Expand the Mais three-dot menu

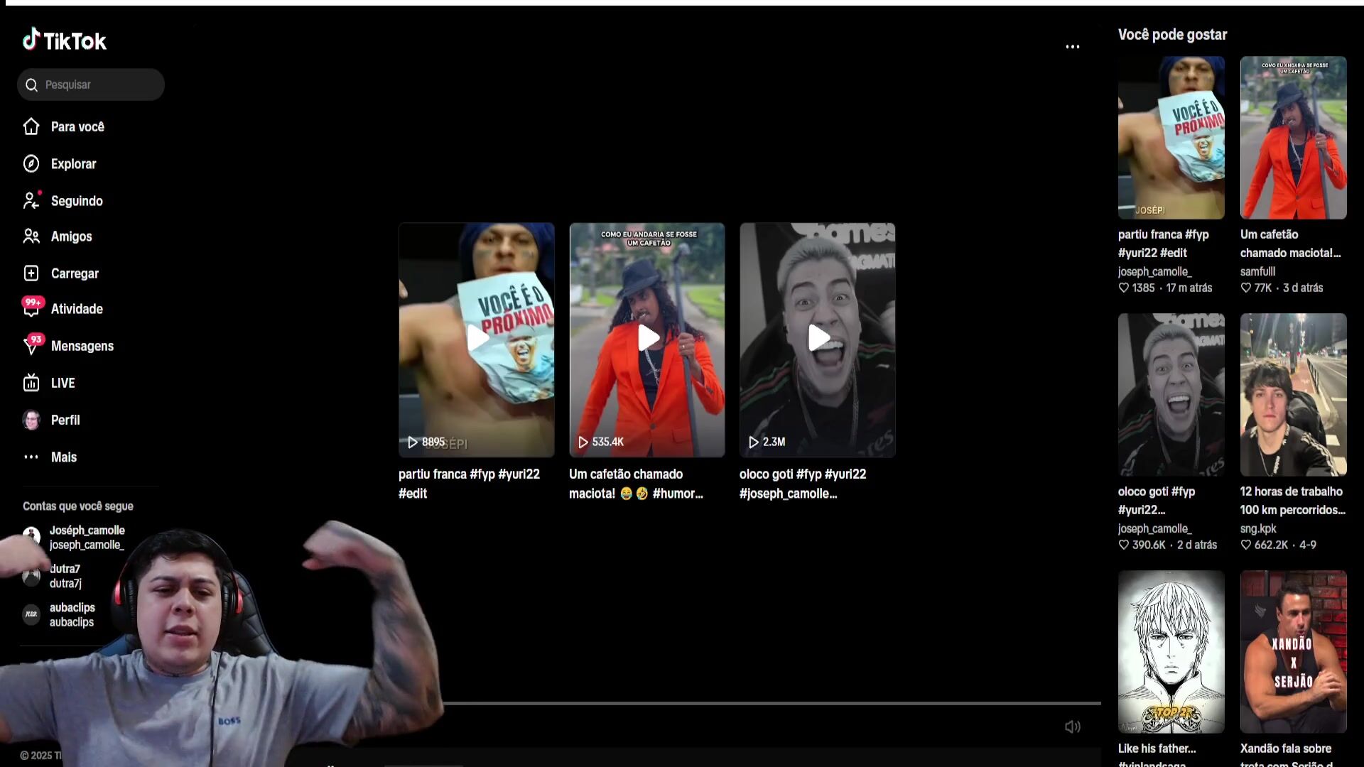pos(31,457)
